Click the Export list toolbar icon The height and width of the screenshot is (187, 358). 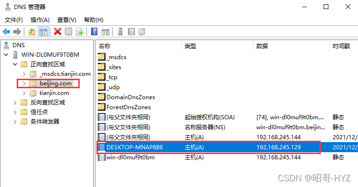[x=79, y=31]
